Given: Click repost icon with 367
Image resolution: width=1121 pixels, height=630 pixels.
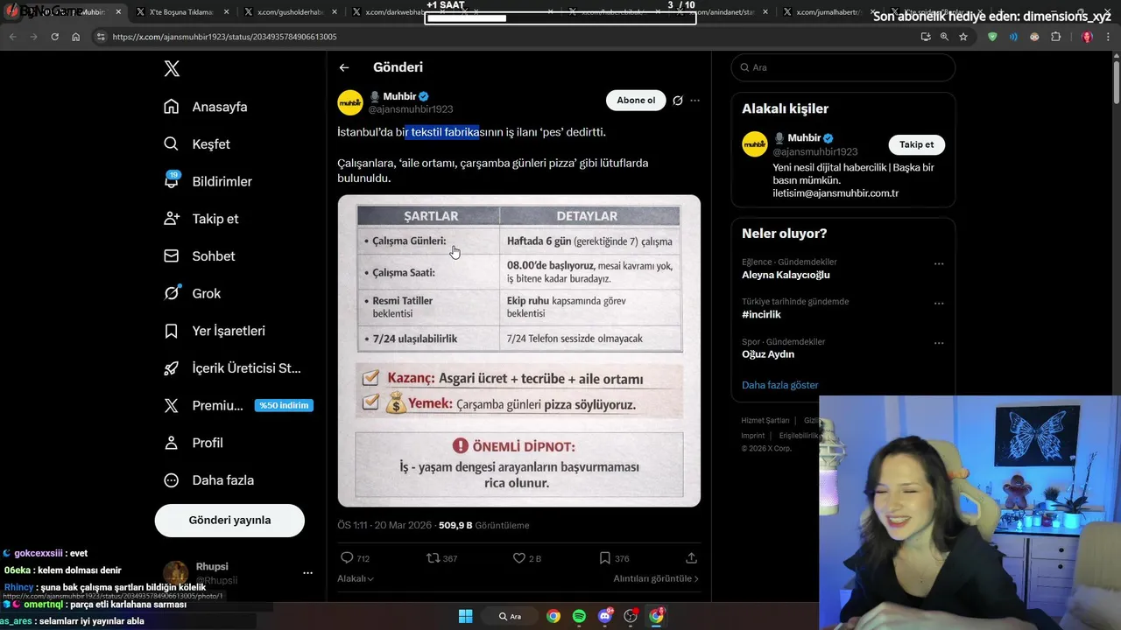Looking at the screenshot, I should pyautogui.click(x=433, y=557).
